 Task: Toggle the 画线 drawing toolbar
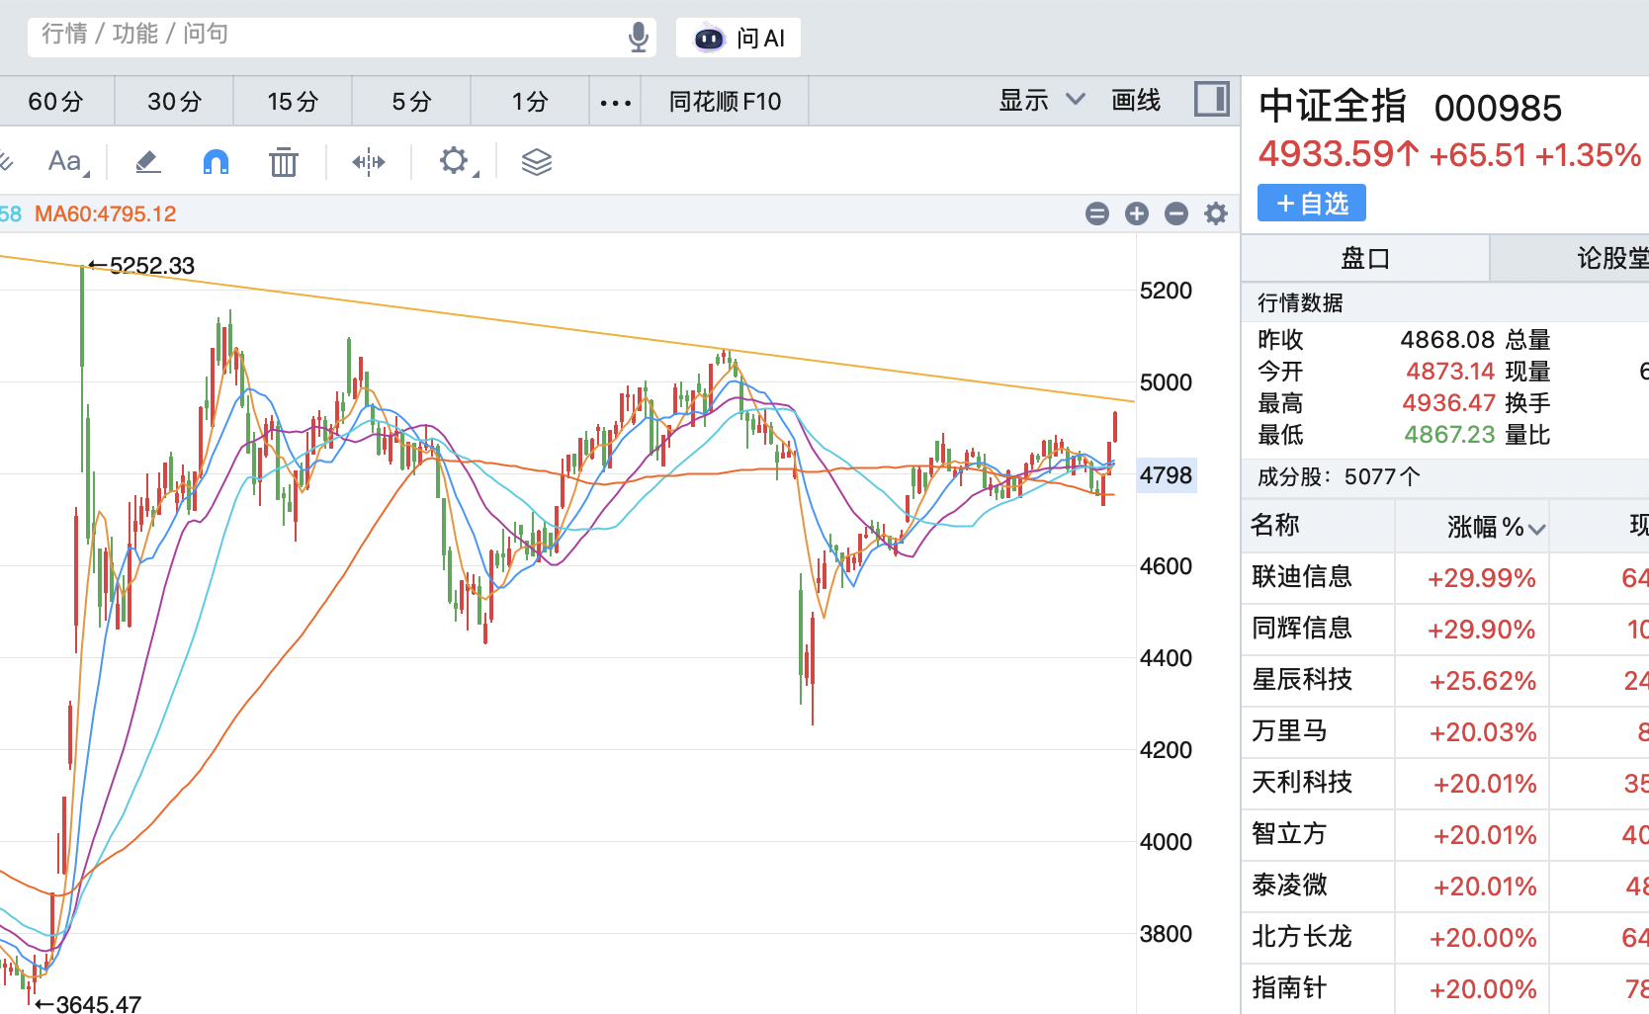coord(1135,101)
